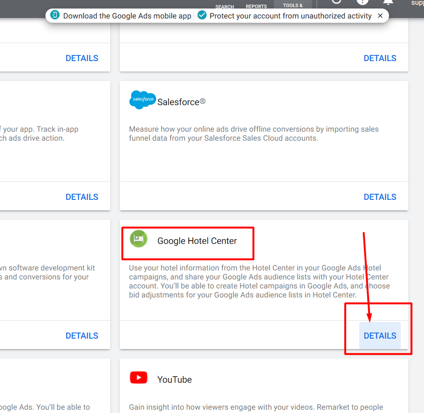Click the Google Ads mobile app icon
424x413 pixels.
pyautogui.click(x=55, y=15)
